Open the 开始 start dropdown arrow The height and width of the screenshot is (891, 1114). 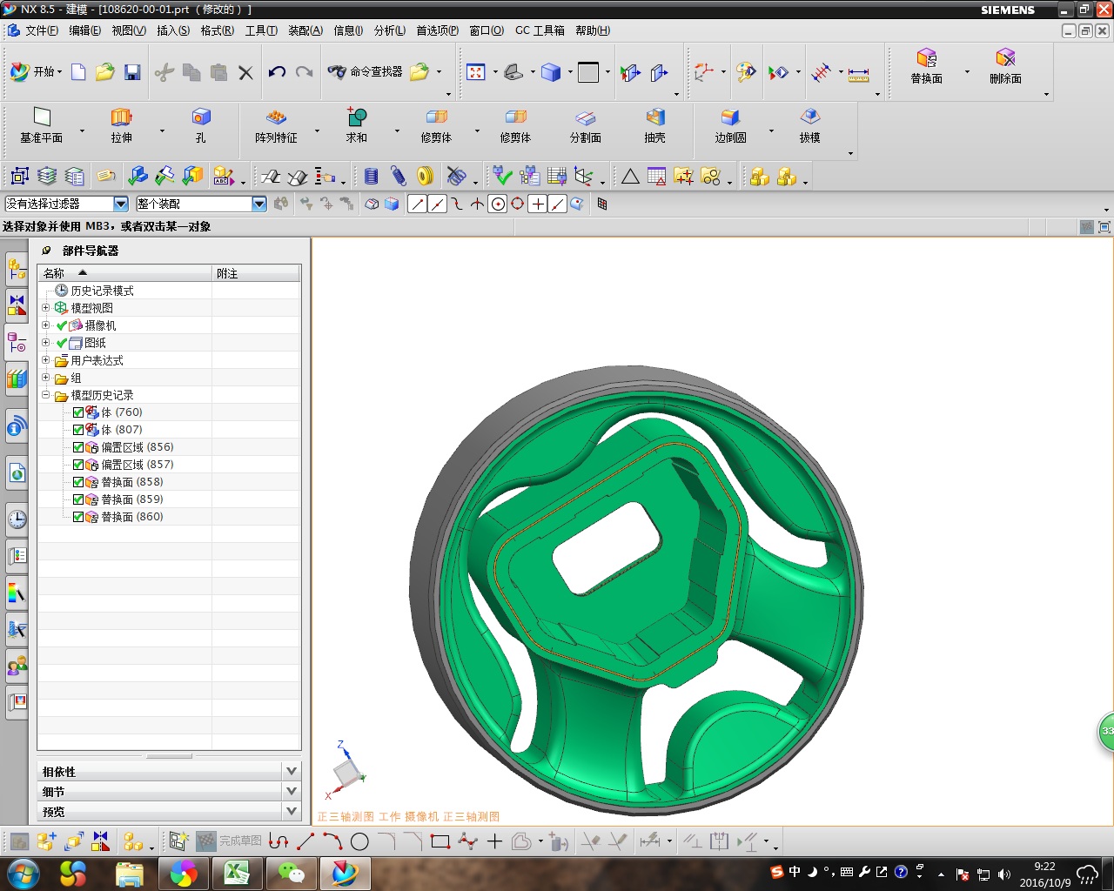click(60, 72)
